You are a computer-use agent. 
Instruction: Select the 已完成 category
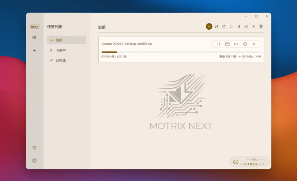click(x=67, y=61)
